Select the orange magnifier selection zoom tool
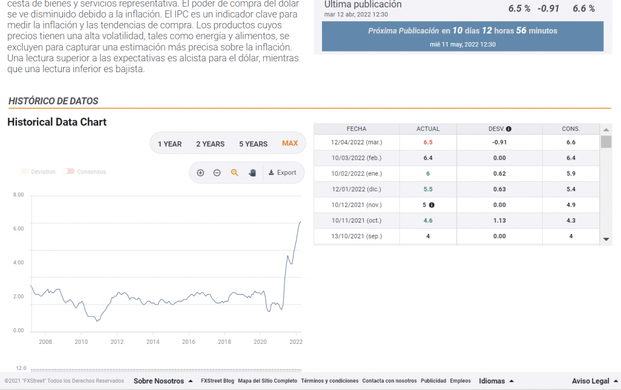 [235, 173]
